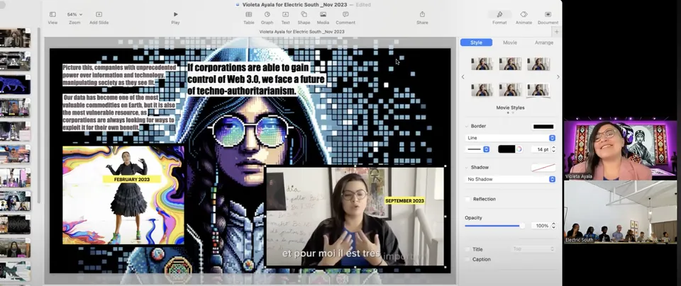Apply the top-right movie style

538,64
